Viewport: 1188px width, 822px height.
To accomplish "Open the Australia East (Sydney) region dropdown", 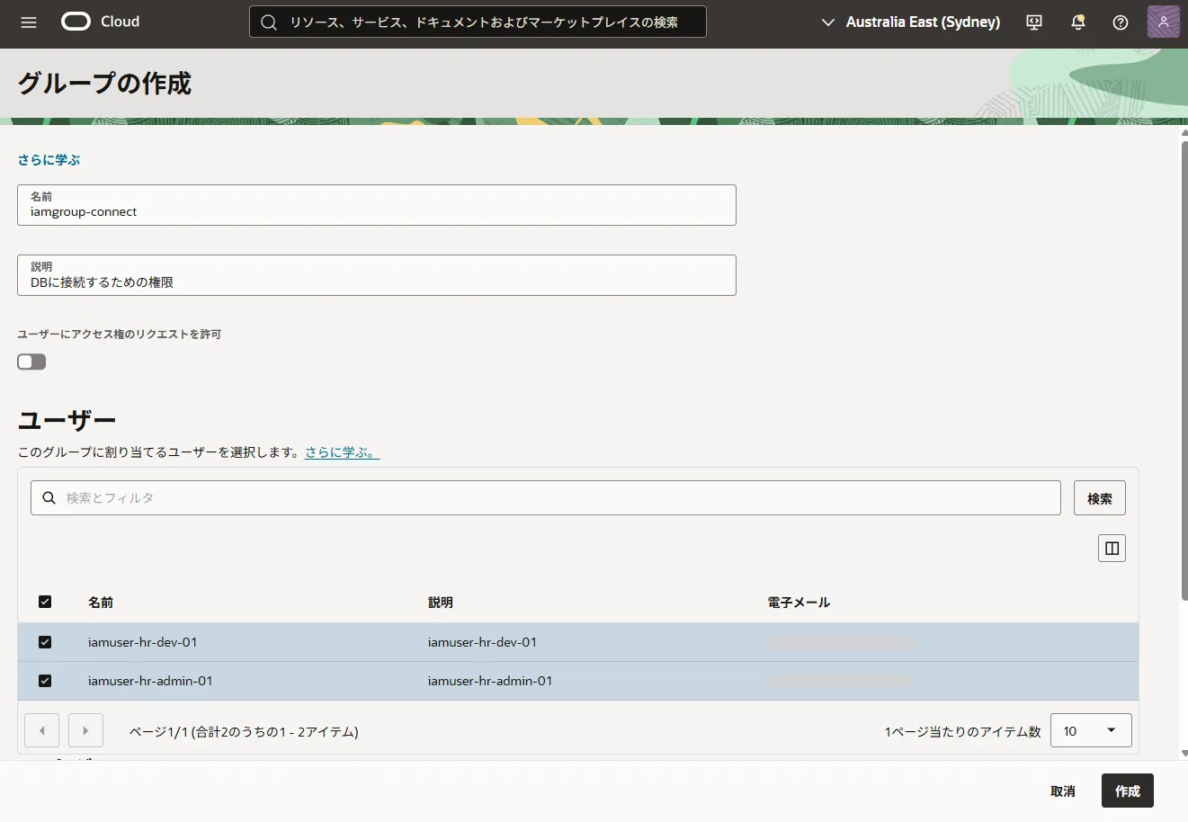I will [x=911, y=22].
